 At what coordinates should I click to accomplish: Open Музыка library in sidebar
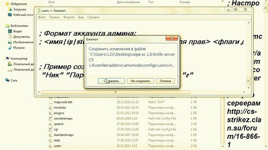pos(19,47)
